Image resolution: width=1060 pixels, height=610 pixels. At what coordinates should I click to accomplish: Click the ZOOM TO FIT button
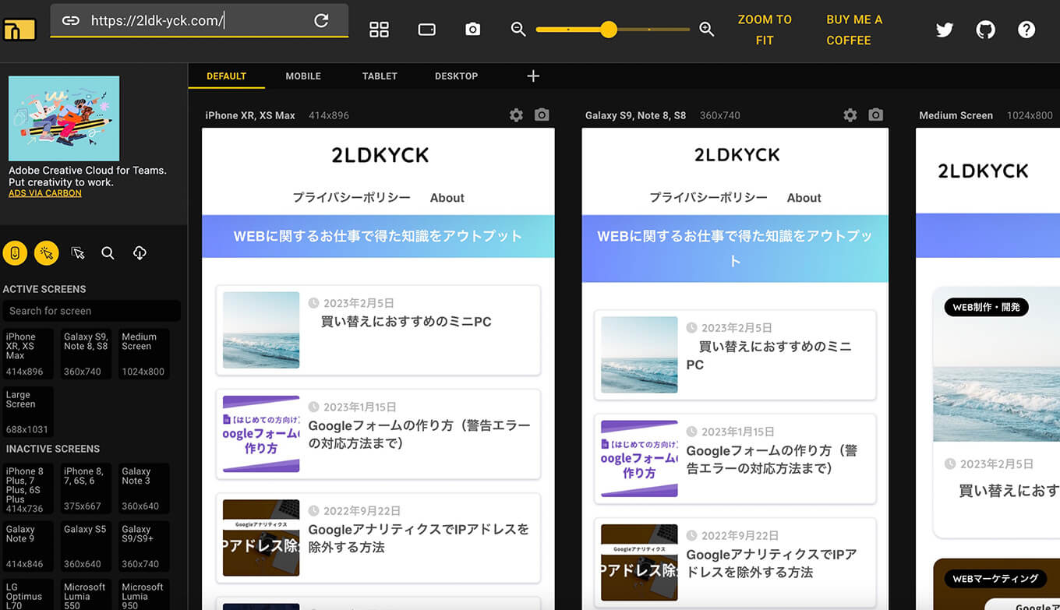764,30
